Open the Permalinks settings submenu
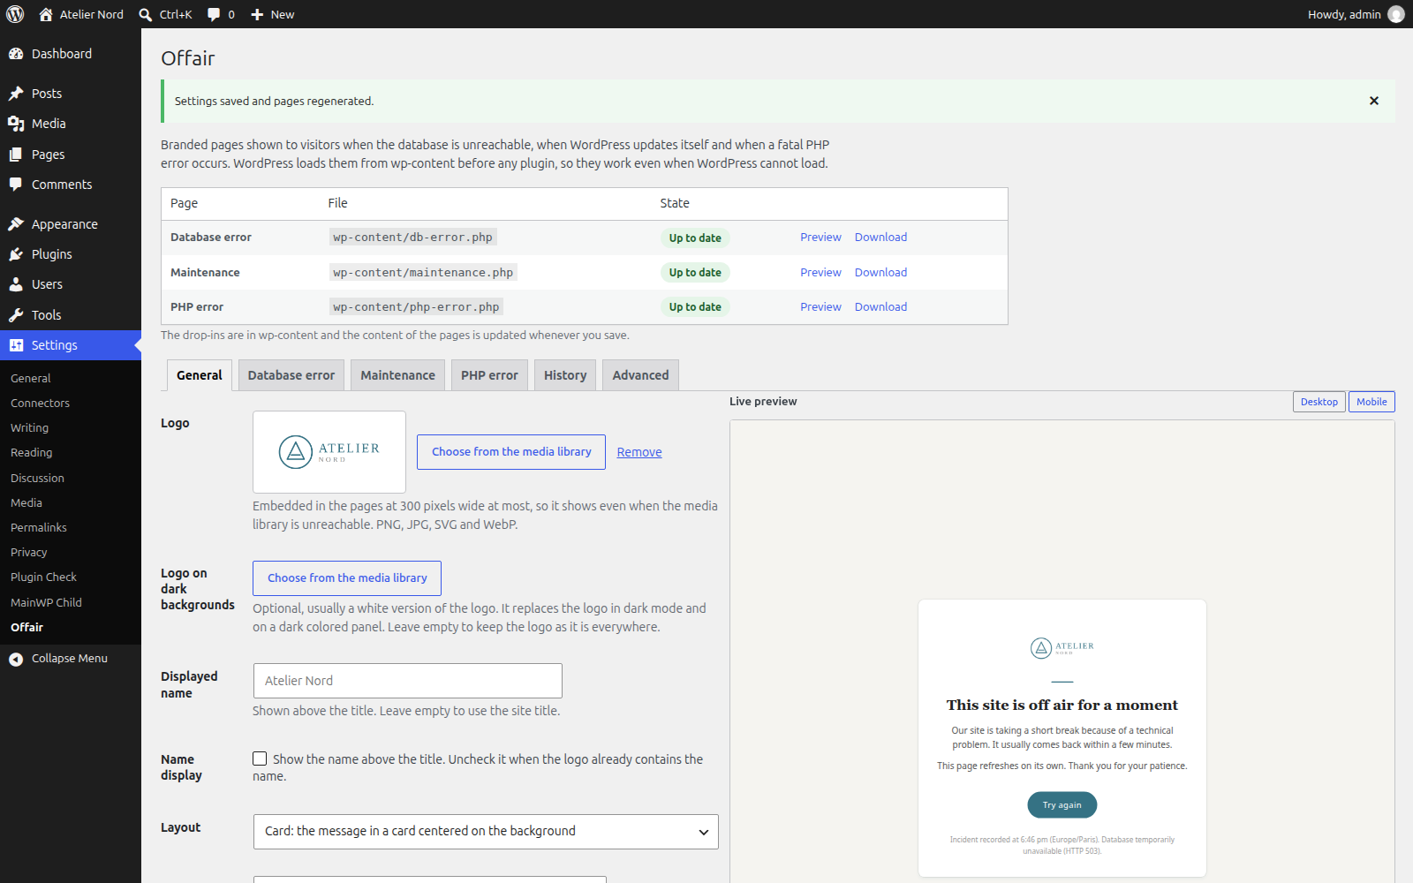Viewport: 1413px width, 883px height. 39,527
